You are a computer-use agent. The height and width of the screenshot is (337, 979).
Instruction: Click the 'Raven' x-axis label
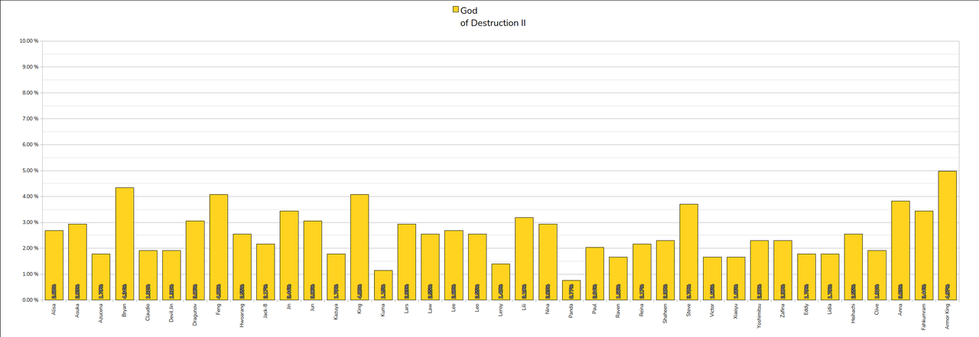tap(619, 310)
